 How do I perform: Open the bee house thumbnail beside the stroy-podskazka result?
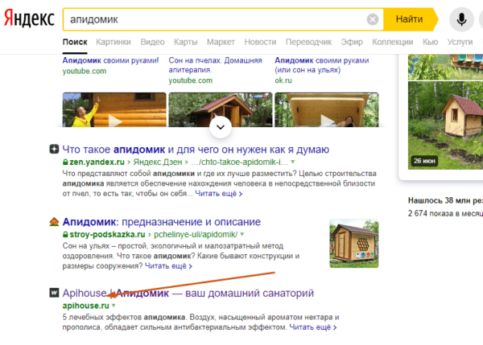(x=354, y=243)
